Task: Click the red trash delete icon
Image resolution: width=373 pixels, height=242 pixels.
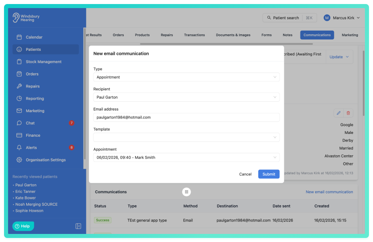Action: point(348,113)
